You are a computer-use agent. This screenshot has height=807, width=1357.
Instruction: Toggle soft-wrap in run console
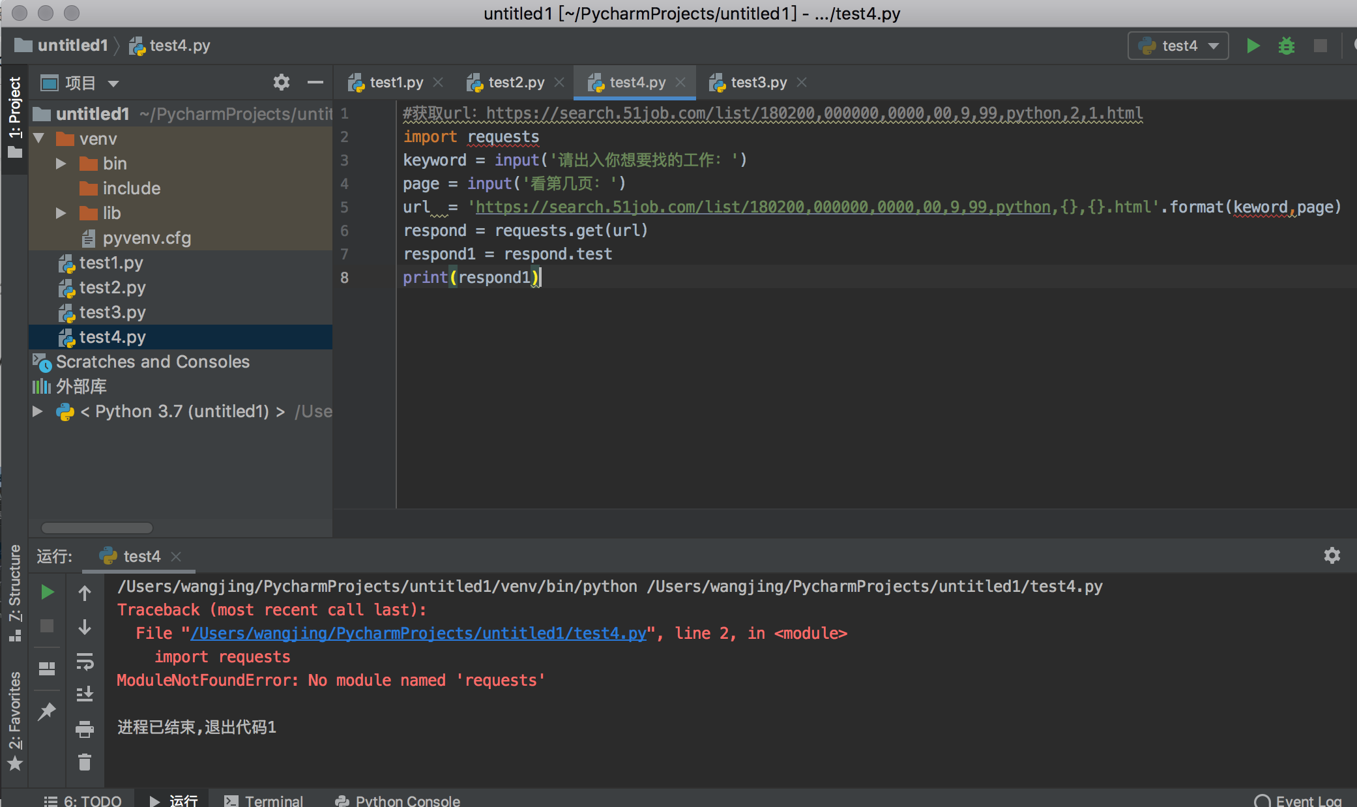coord(85,661)
